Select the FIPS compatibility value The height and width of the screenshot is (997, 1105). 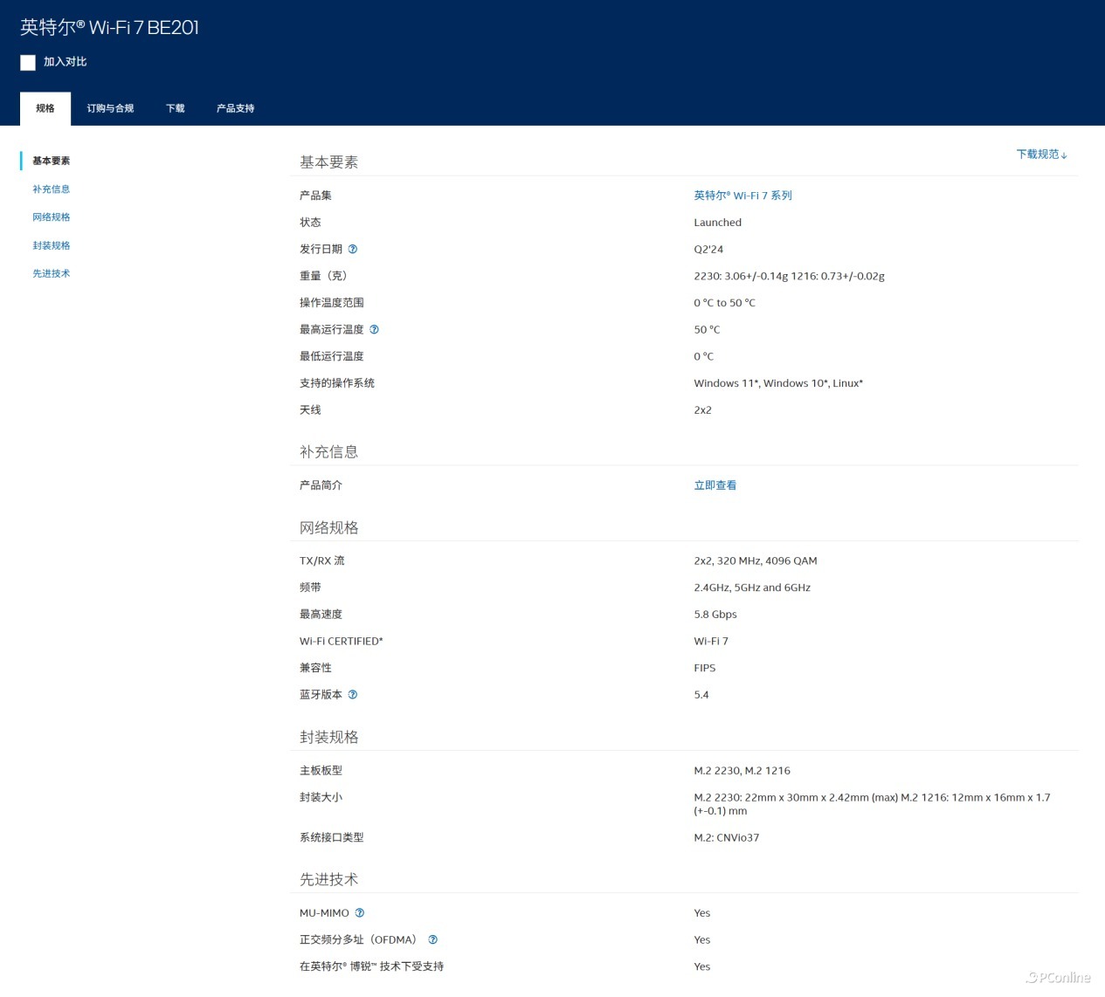pyautogui.click(x=705, y=668)
